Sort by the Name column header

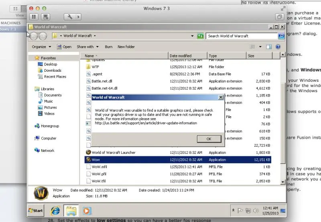(x=124, y=56)
